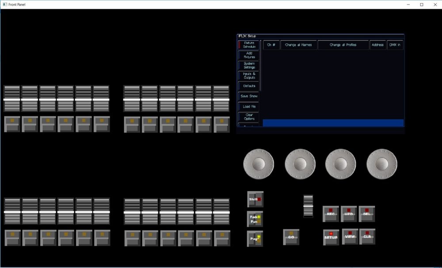The height and width of the screenshot is (268, 442).
Task: Click the Save Show button
Action: pyautogui.click(x=249, y=96)
